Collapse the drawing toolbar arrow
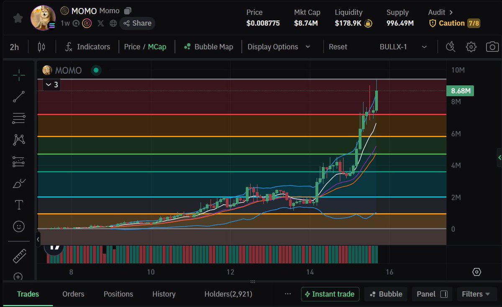Screen dimensions: 502x307 point(38,239)
